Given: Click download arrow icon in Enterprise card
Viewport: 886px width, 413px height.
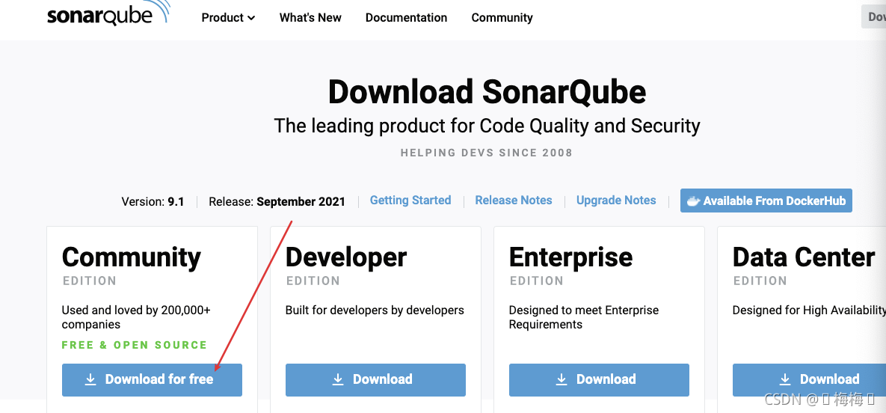Looking at the screenshot, I should [x=562, y=379].
